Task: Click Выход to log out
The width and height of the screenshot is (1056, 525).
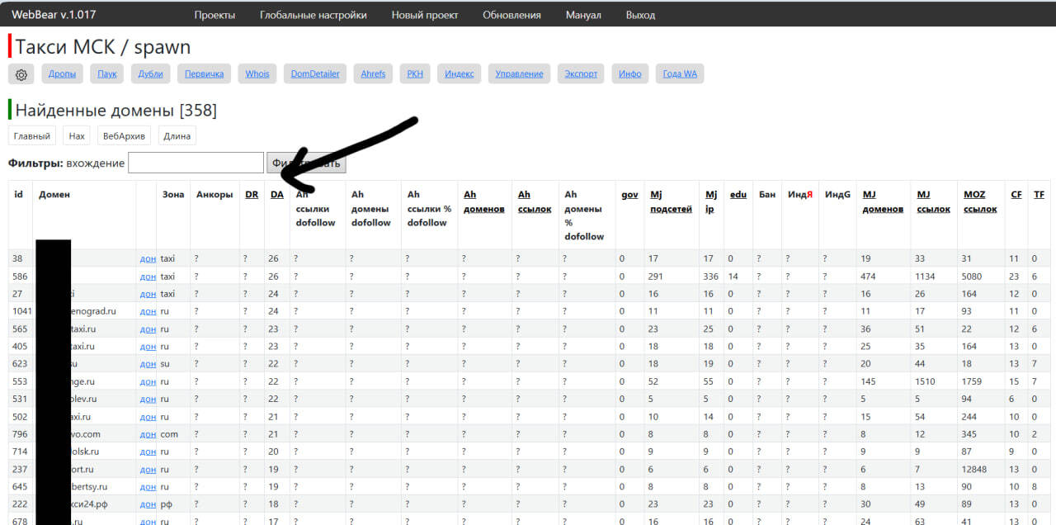Action: (x=640, y=15)
